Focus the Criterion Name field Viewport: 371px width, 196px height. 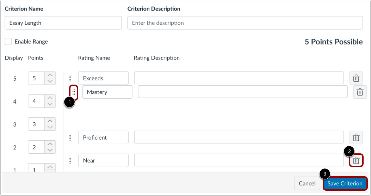[x=63, y=23]
